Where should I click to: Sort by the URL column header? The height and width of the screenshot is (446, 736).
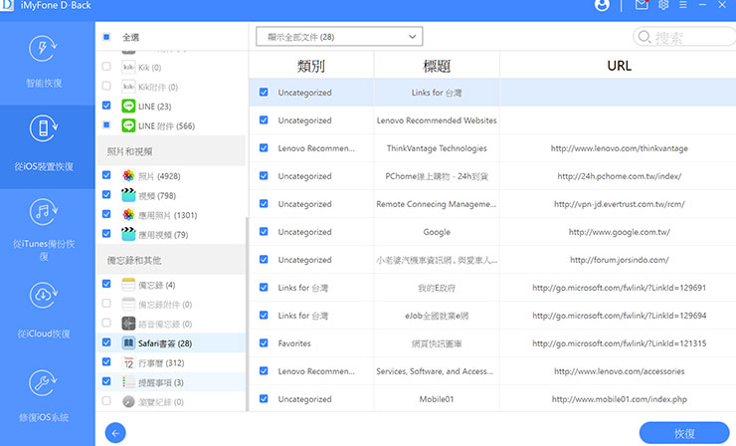[619, 66]
